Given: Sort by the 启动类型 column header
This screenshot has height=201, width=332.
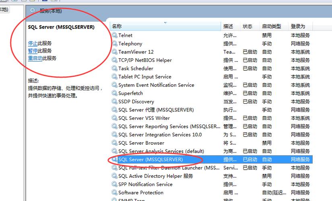Looking at the screenshot, I should pos(274,26).
